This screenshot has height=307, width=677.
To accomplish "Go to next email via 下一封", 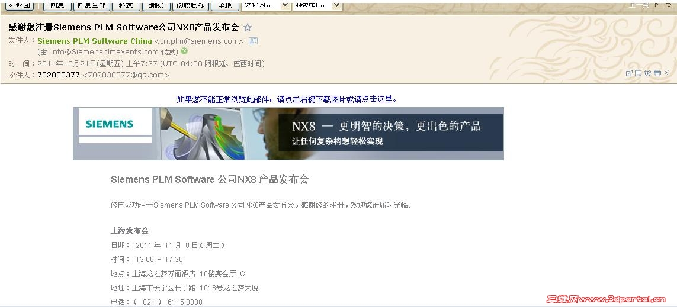I will coord(662,5).
